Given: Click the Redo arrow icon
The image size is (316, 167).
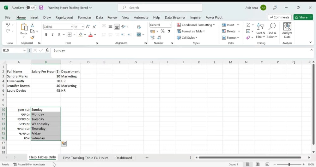Looking at the screenshot, I should point(8,31).
